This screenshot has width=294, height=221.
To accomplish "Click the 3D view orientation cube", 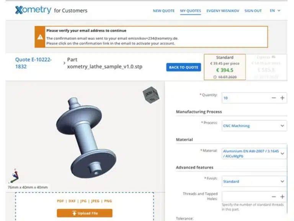I will pos(151,95).
